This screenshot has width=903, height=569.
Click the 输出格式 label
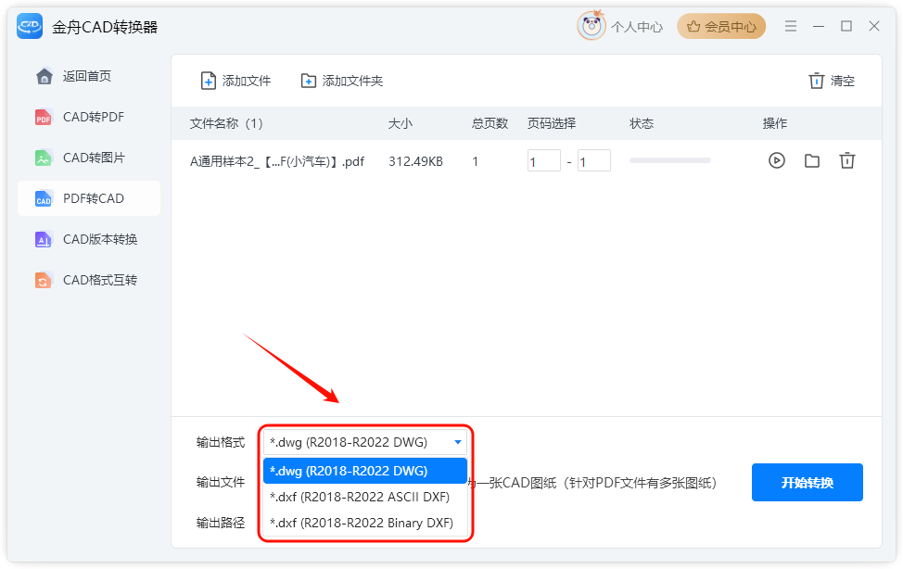click(x=221, y=442)
